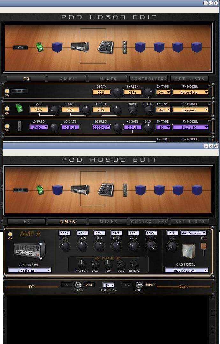Click the microphone icon under 409 Dynamic

tap(204, 249)
